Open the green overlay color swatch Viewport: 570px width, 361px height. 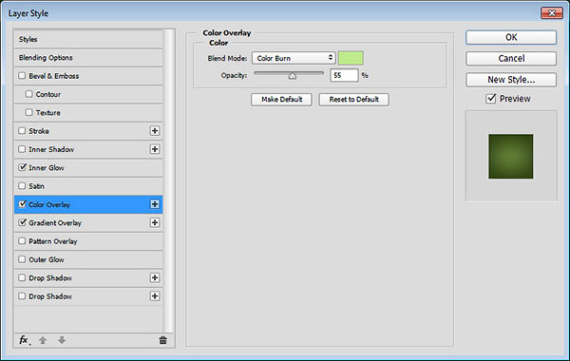click(351, 58)
